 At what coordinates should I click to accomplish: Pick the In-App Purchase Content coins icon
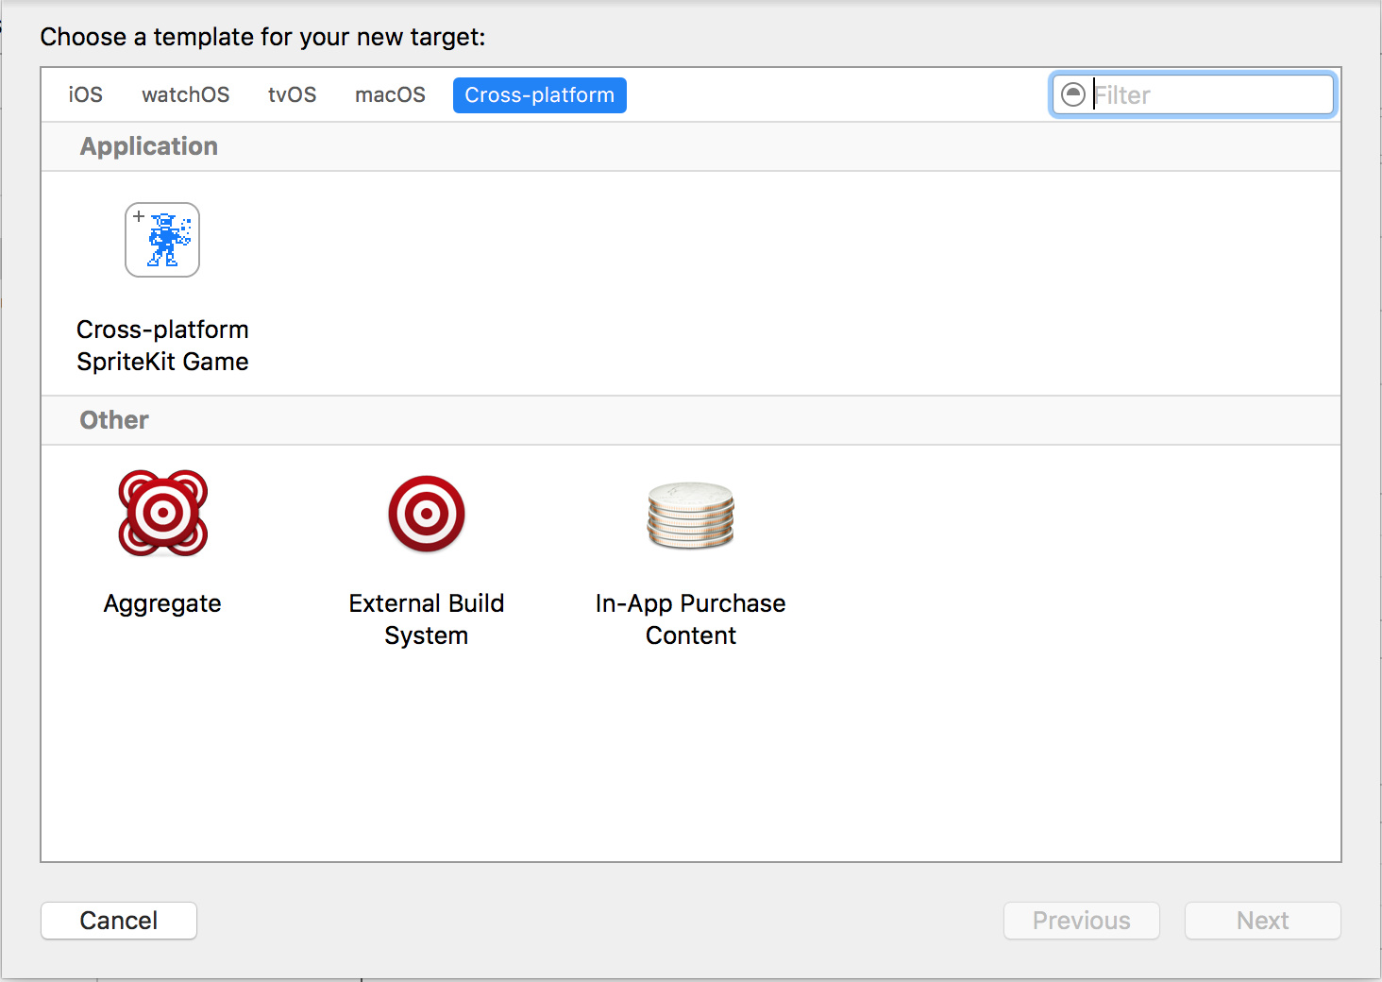691,516
